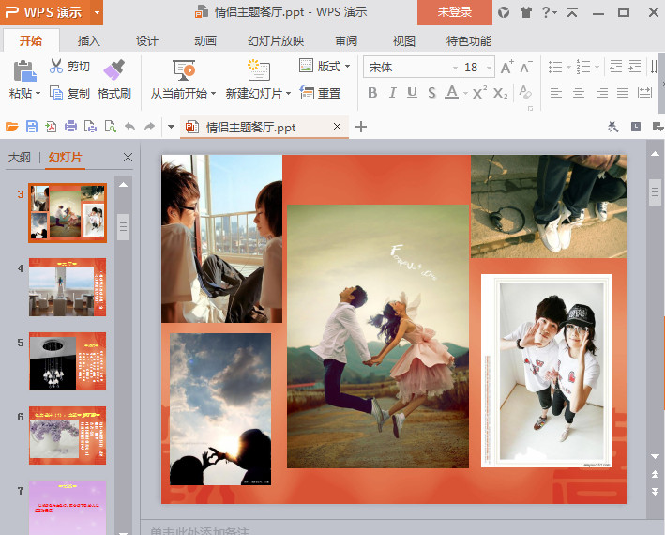Viewport: 665px width, 535px height.
Task: Center align text
Action: [579, 93]
